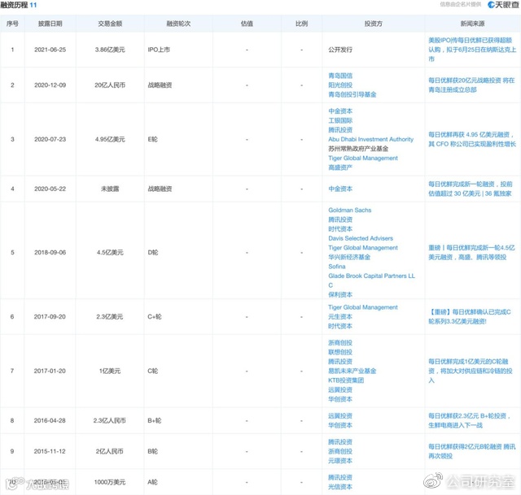Open news link 完成1亿美元的C轮融资
Screen dimensions: 521x495
click(471, 371)
